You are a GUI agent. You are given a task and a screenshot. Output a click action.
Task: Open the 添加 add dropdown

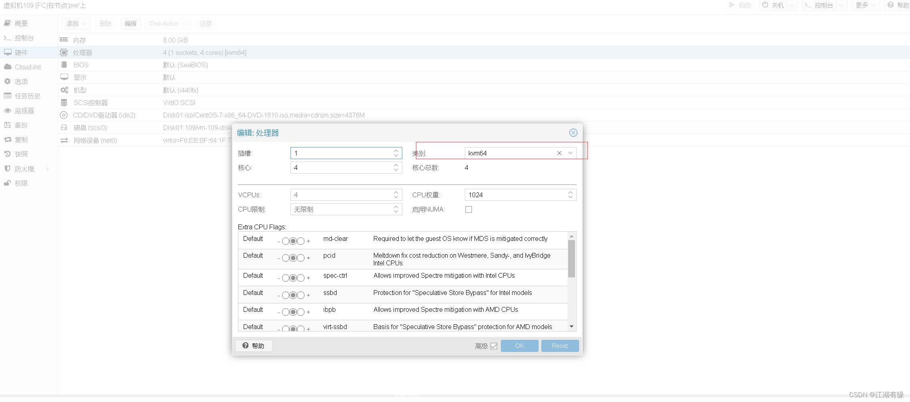point(76,24)
